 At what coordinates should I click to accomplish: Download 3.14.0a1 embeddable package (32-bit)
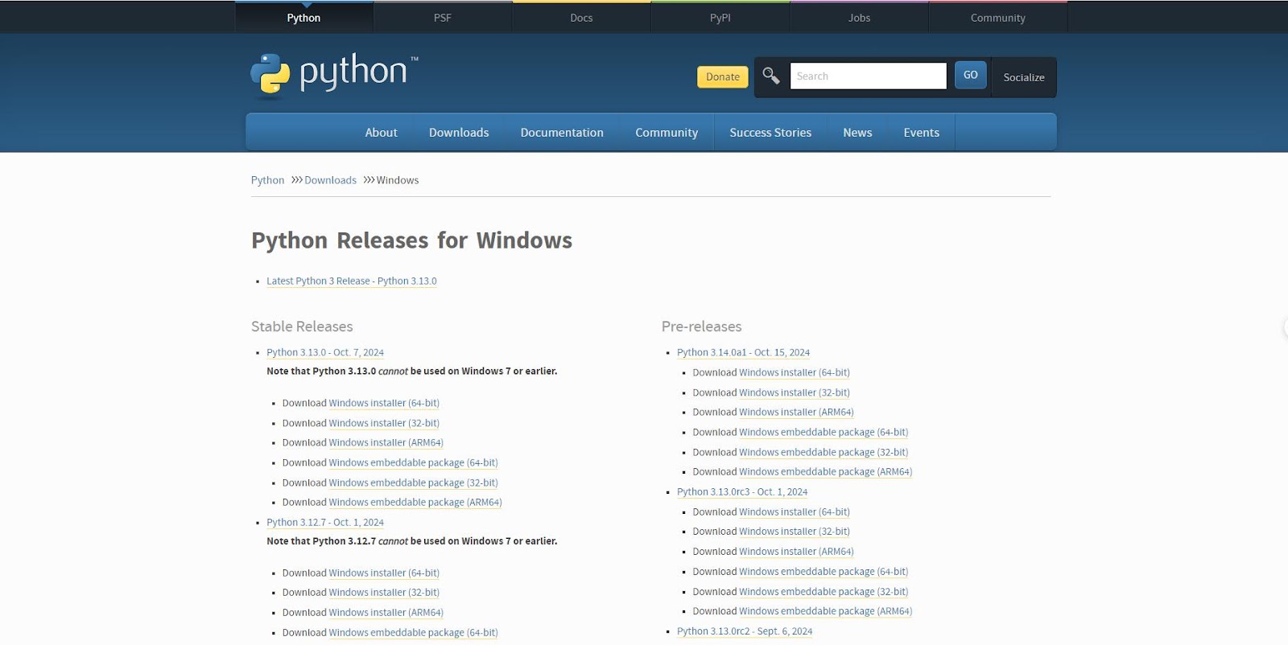pyautogui.click(x=824, y=453)
